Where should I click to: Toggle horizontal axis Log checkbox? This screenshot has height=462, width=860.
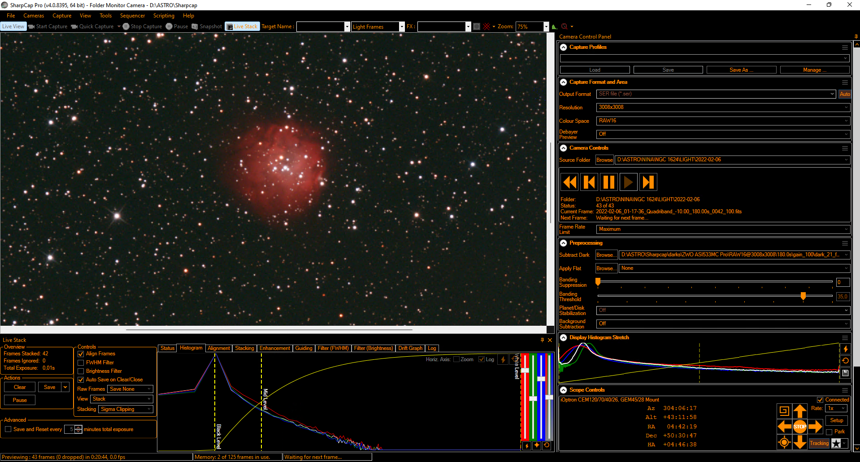[482, 359]
